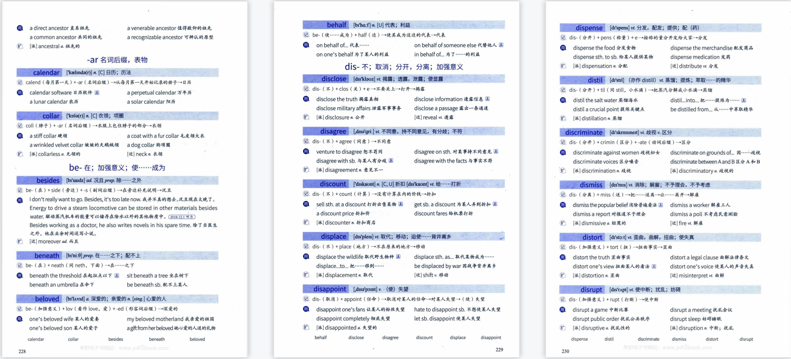Click the blue 'disappoint' headword heading
The width and height of the screenshot is (791, 359).
pos(330,289)
